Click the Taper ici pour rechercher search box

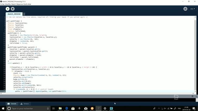(x=28, y=108)
